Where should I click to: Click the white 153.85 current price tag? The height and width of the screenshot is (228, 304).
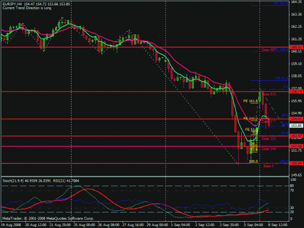pyautogui.click(x=296, y=126)
